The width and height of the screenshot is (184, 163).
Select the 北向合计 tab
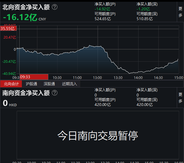tap(11, 84)
